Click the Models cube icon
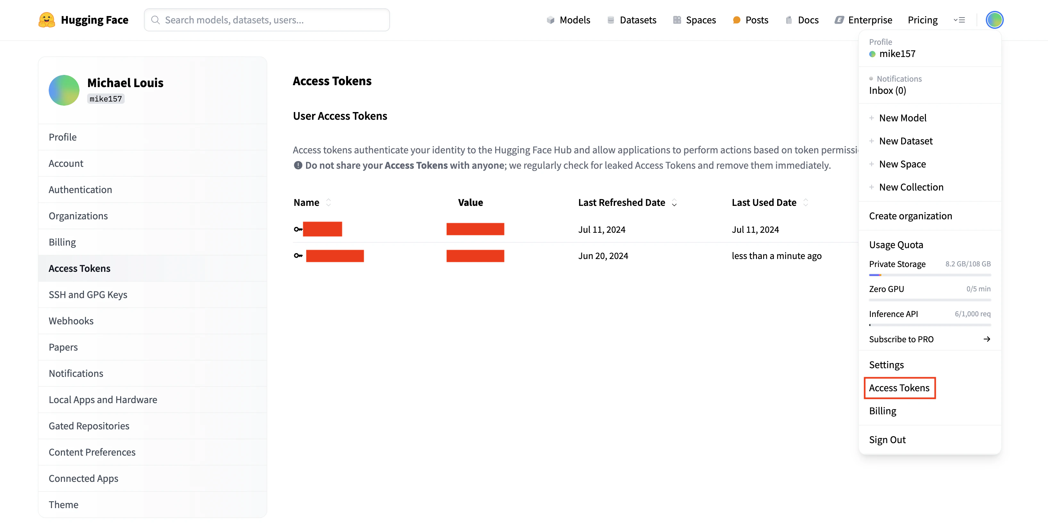The width and height of the screenshot is (1048, 527). point(551,20)
